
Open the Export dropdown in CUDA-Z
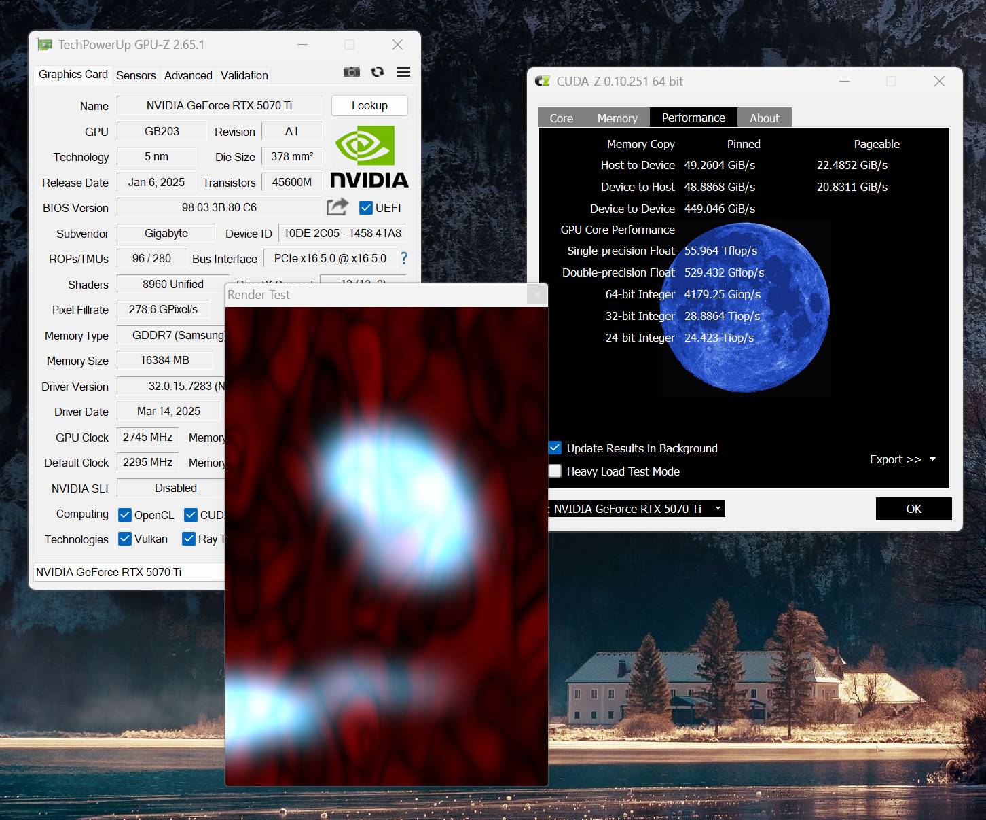902,459
